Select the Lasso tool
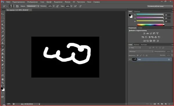 point(2,21)
